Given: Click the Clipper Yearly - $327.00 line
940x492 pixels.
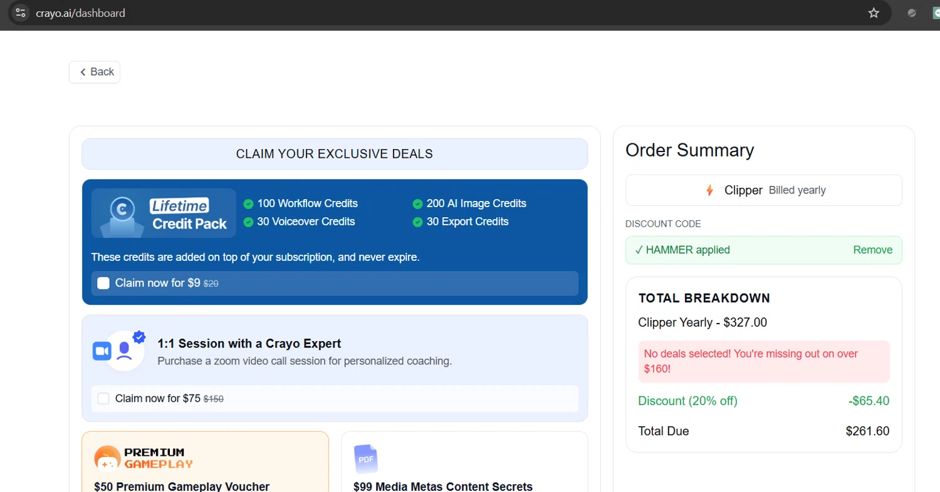Looking at the screenshot, I should coord(702,323).
